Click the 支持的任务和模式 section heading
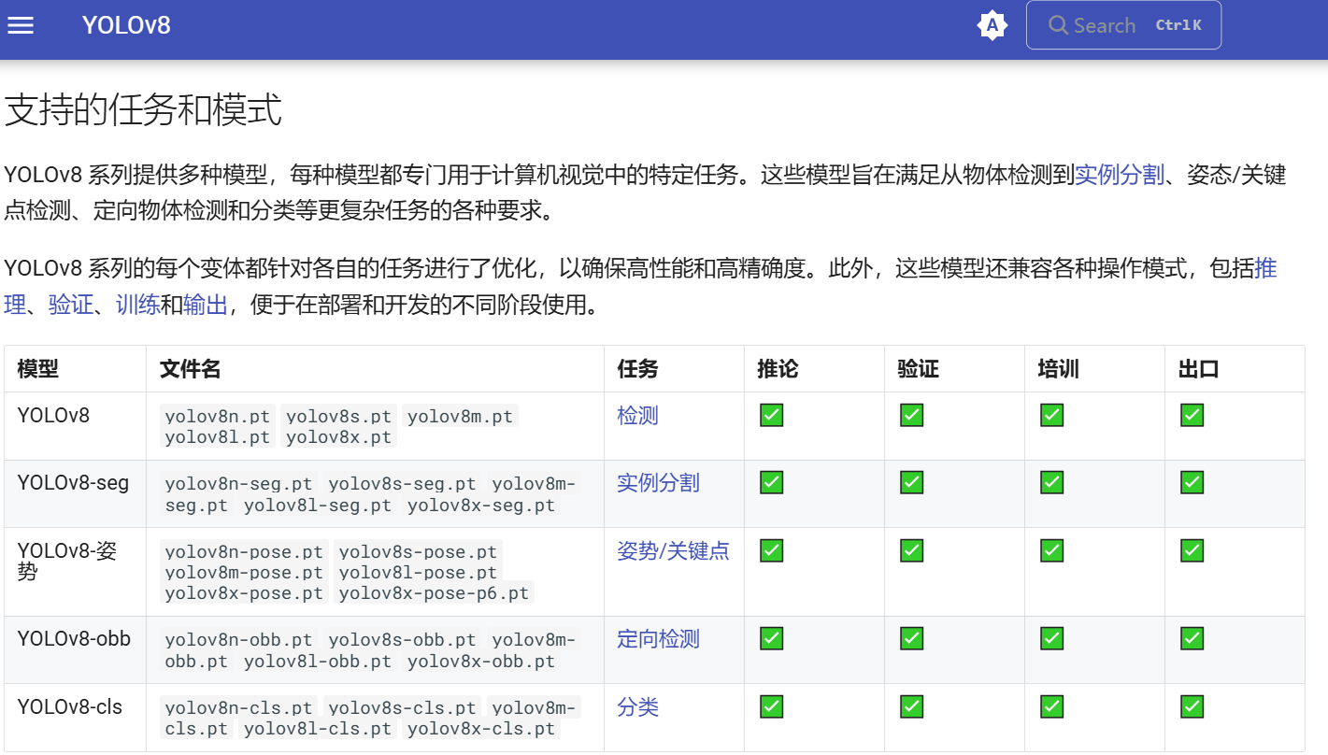 click(143, 110)
